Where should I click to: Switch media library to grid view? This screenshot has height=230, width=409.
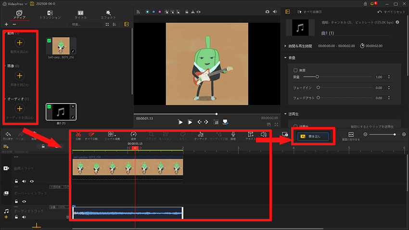(107, 24)
